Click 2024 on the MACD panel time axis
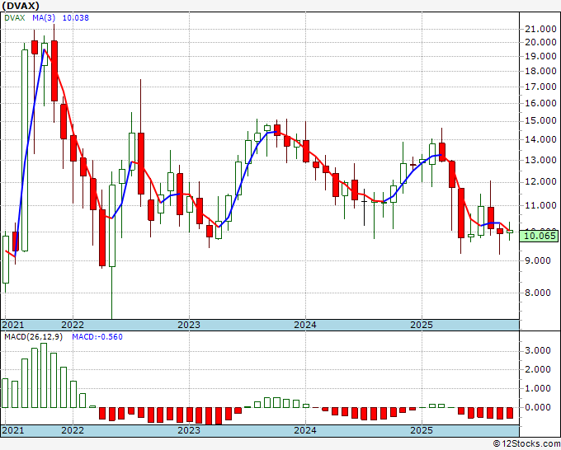 [x=305, y=430]
